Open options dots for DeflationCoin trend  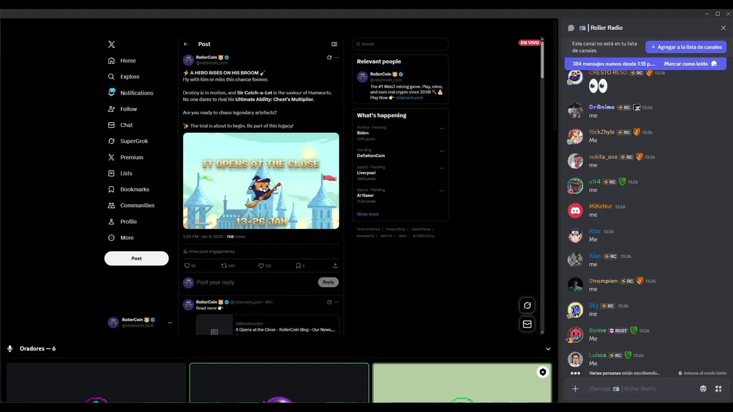442,151
